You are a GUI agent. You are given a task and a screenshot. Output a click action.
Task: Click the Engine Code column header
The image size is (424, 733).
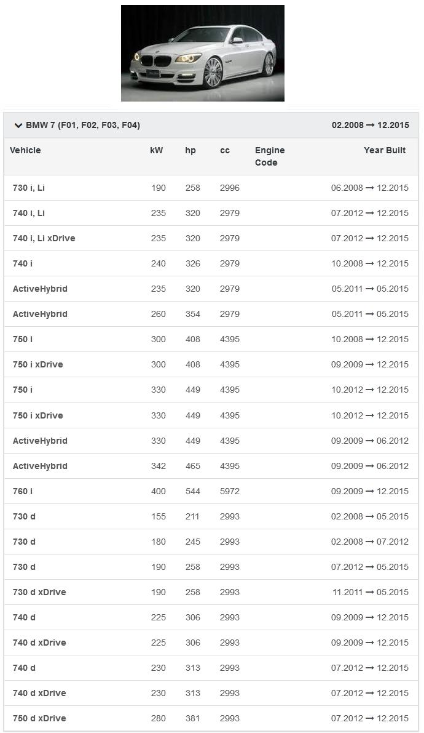(x=270, y=156)
